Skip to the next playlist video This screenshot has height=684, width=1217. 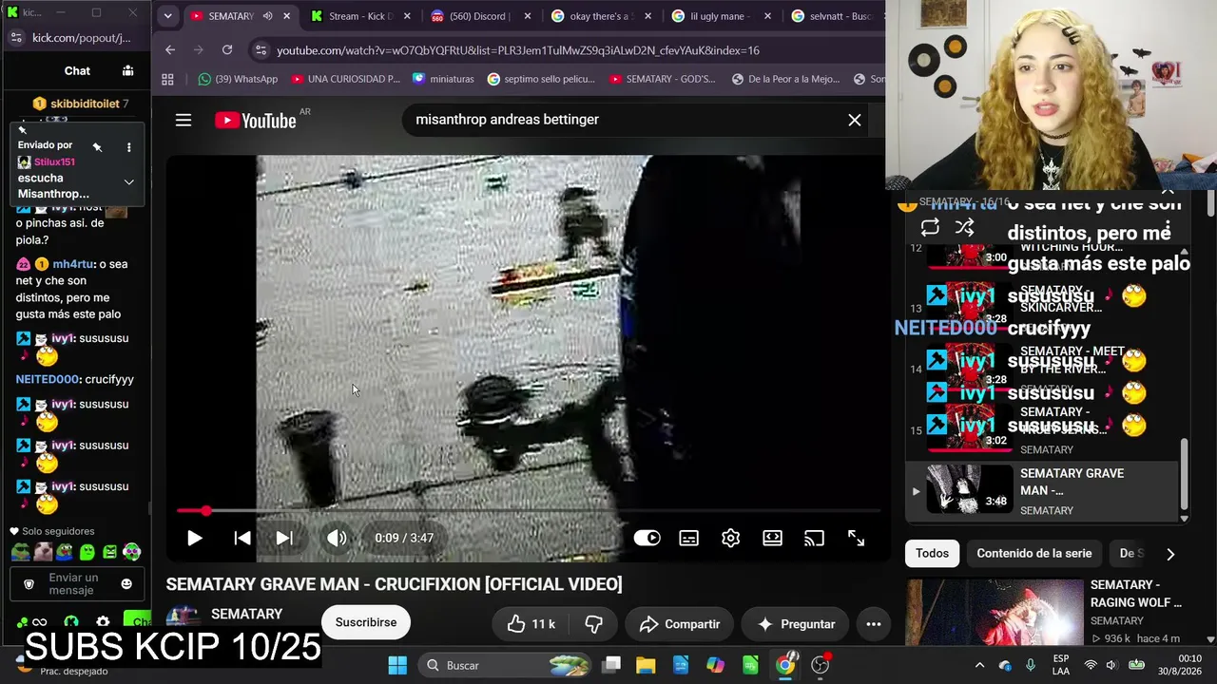point(284,538)
